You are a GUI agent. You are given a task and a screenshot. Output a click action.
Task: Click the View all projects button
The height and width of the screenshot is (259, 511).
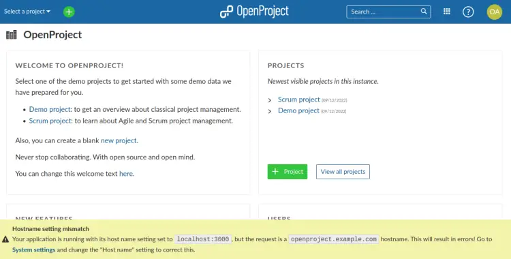click(x=343, y=172)
